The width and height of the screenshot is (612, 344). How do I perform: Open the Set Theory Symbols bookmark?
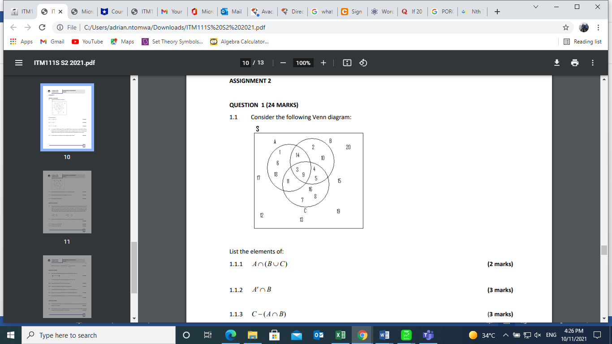172,42
